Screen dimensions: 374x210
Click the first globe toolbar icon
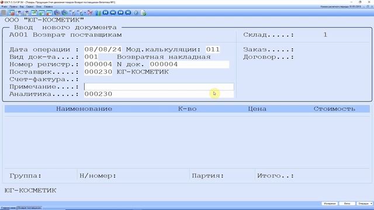click(x=57, y=13)
